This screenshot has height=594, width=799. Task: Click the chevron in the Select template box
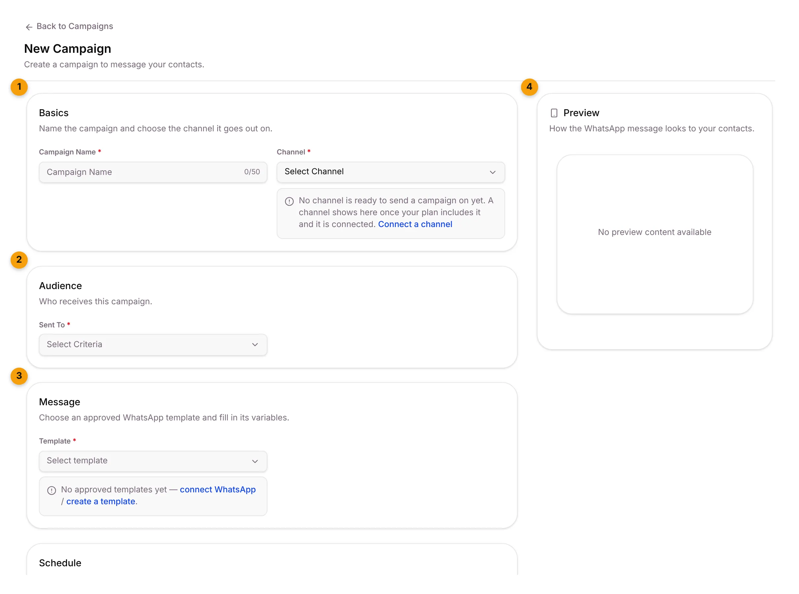tap(255, 461)
